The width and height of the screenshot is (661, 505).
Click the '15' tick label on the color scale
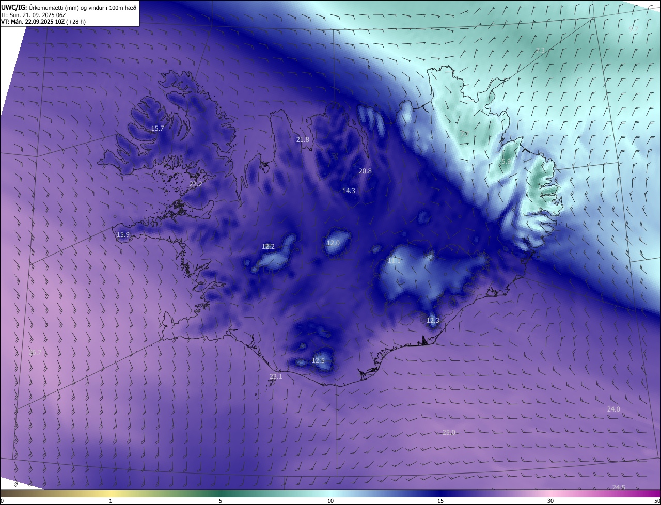click(440, 501)
